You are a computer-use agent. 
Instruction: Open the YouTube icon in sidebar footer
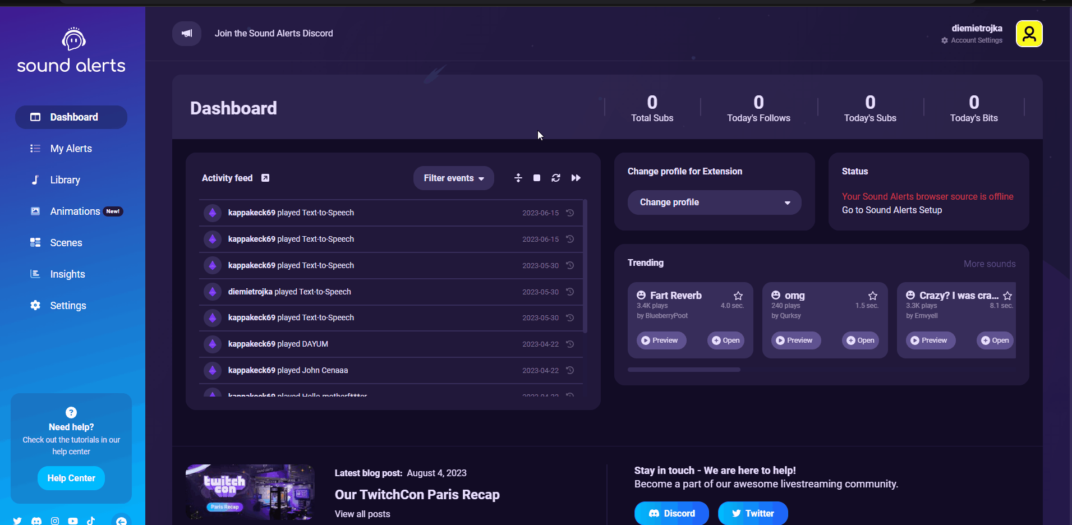click(73, 521)
